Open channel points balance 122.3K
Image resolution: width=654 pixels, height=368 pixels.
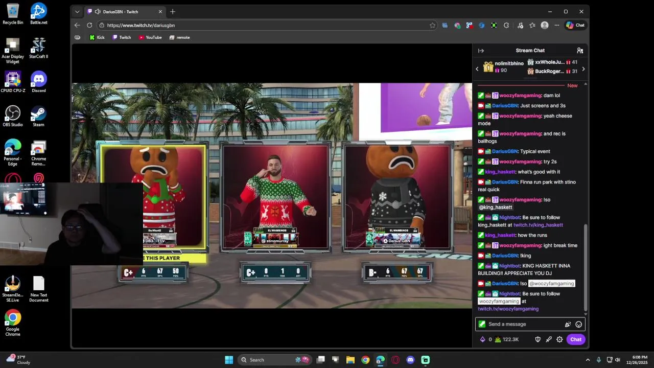click(507, 339)
